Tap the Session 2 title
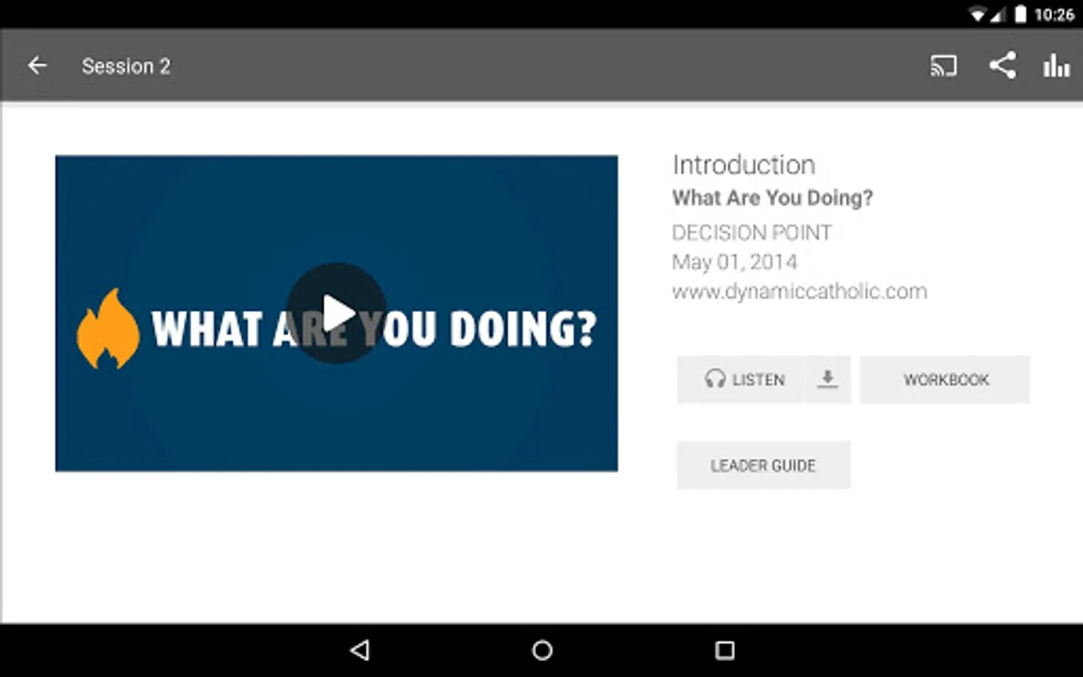1083x677 pixels. [x=126, y=66]
